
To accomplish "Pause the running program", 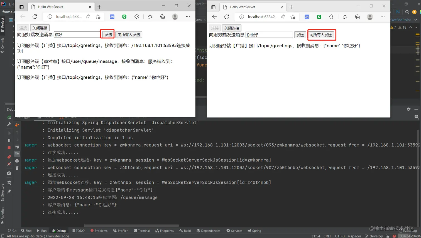I will pyautogui.click(x=9, y=140).
